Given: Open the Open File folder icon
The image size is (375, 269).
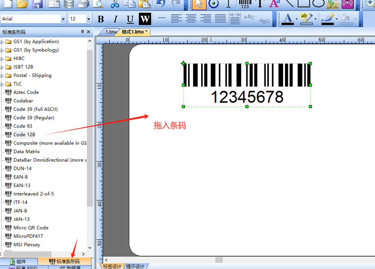Looking at the screenshot, I should tap(23, 4).
